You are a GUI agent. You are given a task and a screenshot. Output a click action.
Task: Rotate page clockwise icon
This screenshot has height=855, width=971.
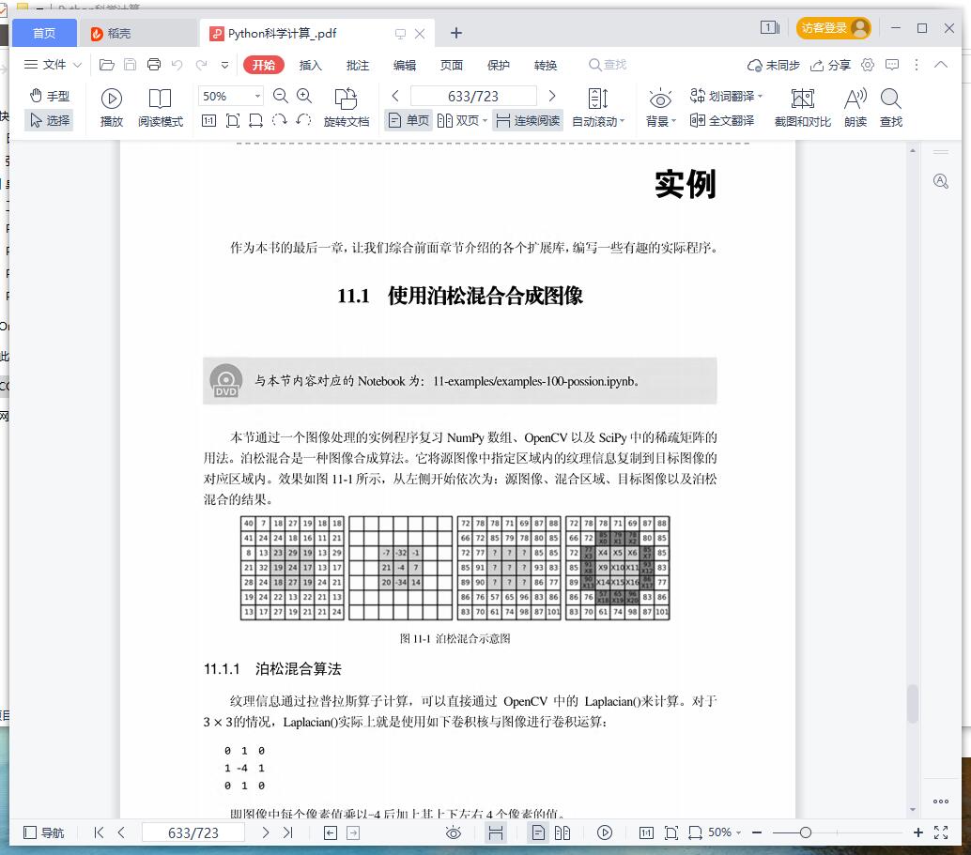click(x=279, y=120)
